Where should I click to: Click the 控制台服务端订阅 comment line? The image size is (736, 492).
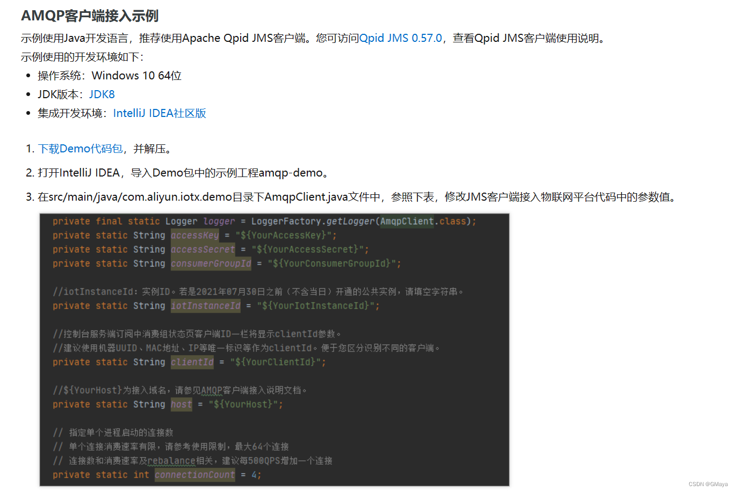pyautogui.click(x=197, y=334)
